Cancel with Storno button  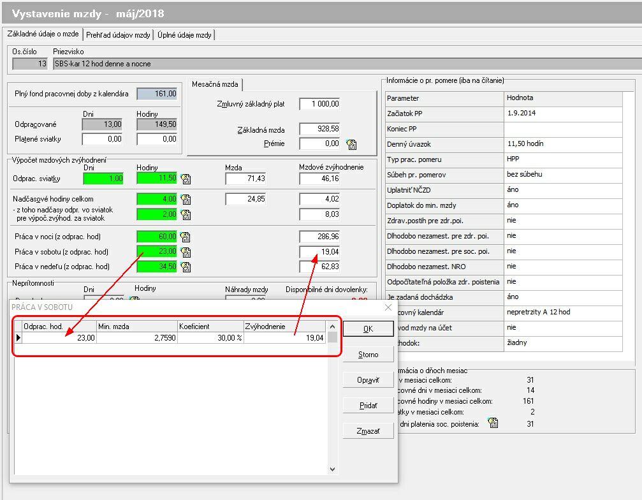click(x=368, y=355)
